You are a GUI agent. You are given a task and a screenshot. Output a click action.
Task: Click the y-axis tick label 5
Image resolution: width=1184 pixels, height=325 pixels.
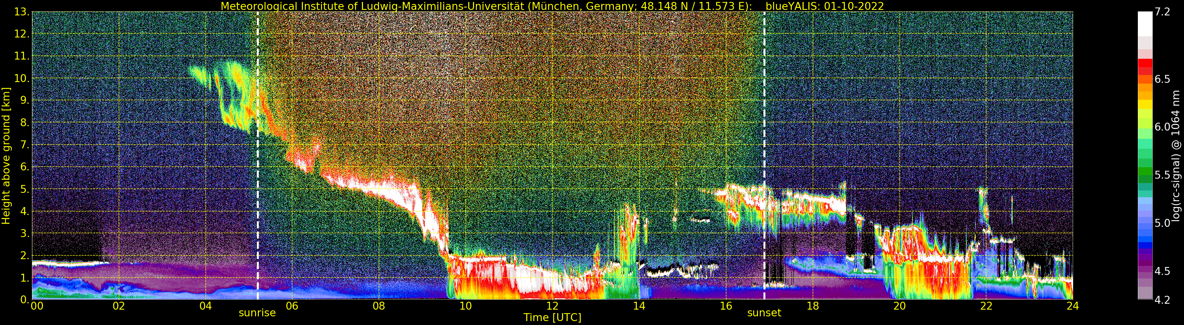click(x=25, y=189)
